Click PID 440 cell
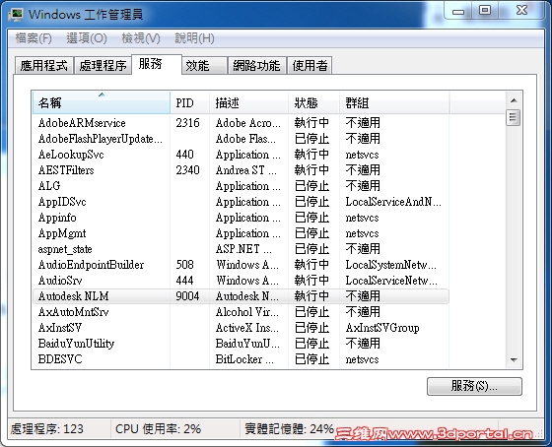The width and height of the screenshot is (552, 447). point(185,155)
